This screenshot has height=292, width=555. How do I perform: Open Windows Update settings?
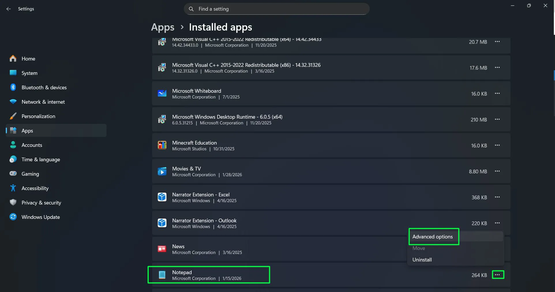pyautogui.click(x=41, y=217)
